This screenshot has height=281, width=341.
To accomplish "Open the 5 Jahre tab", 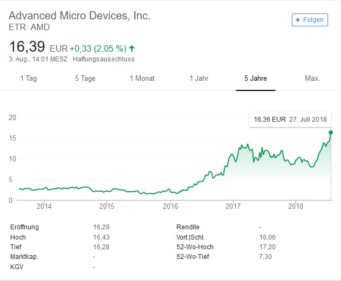I will (x=256, y=79).
